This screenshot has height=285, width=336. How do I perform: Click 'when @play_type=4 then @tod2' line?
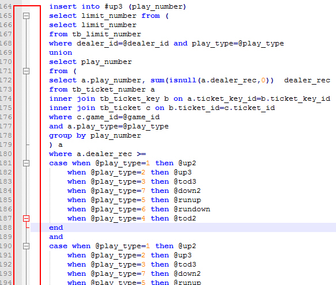tap(131, 218)
